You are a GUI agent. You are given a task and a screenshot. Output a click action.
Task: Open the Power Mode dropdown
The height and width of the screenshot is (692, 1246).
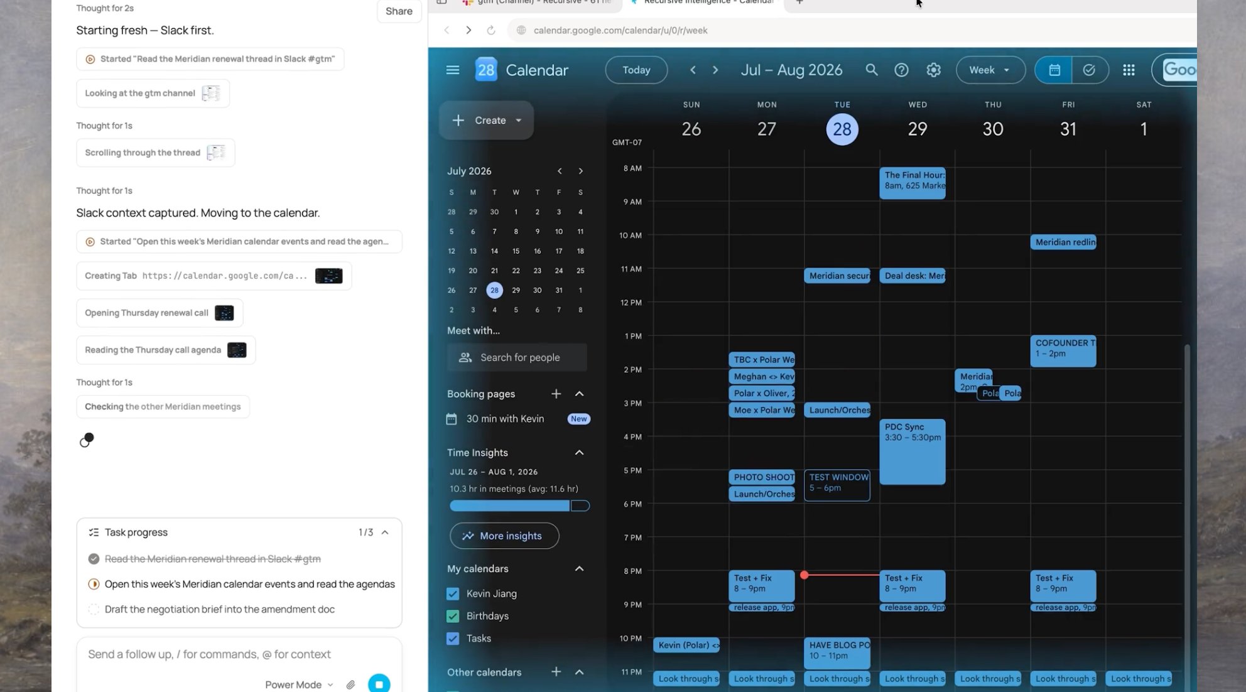tap(299, 684)
